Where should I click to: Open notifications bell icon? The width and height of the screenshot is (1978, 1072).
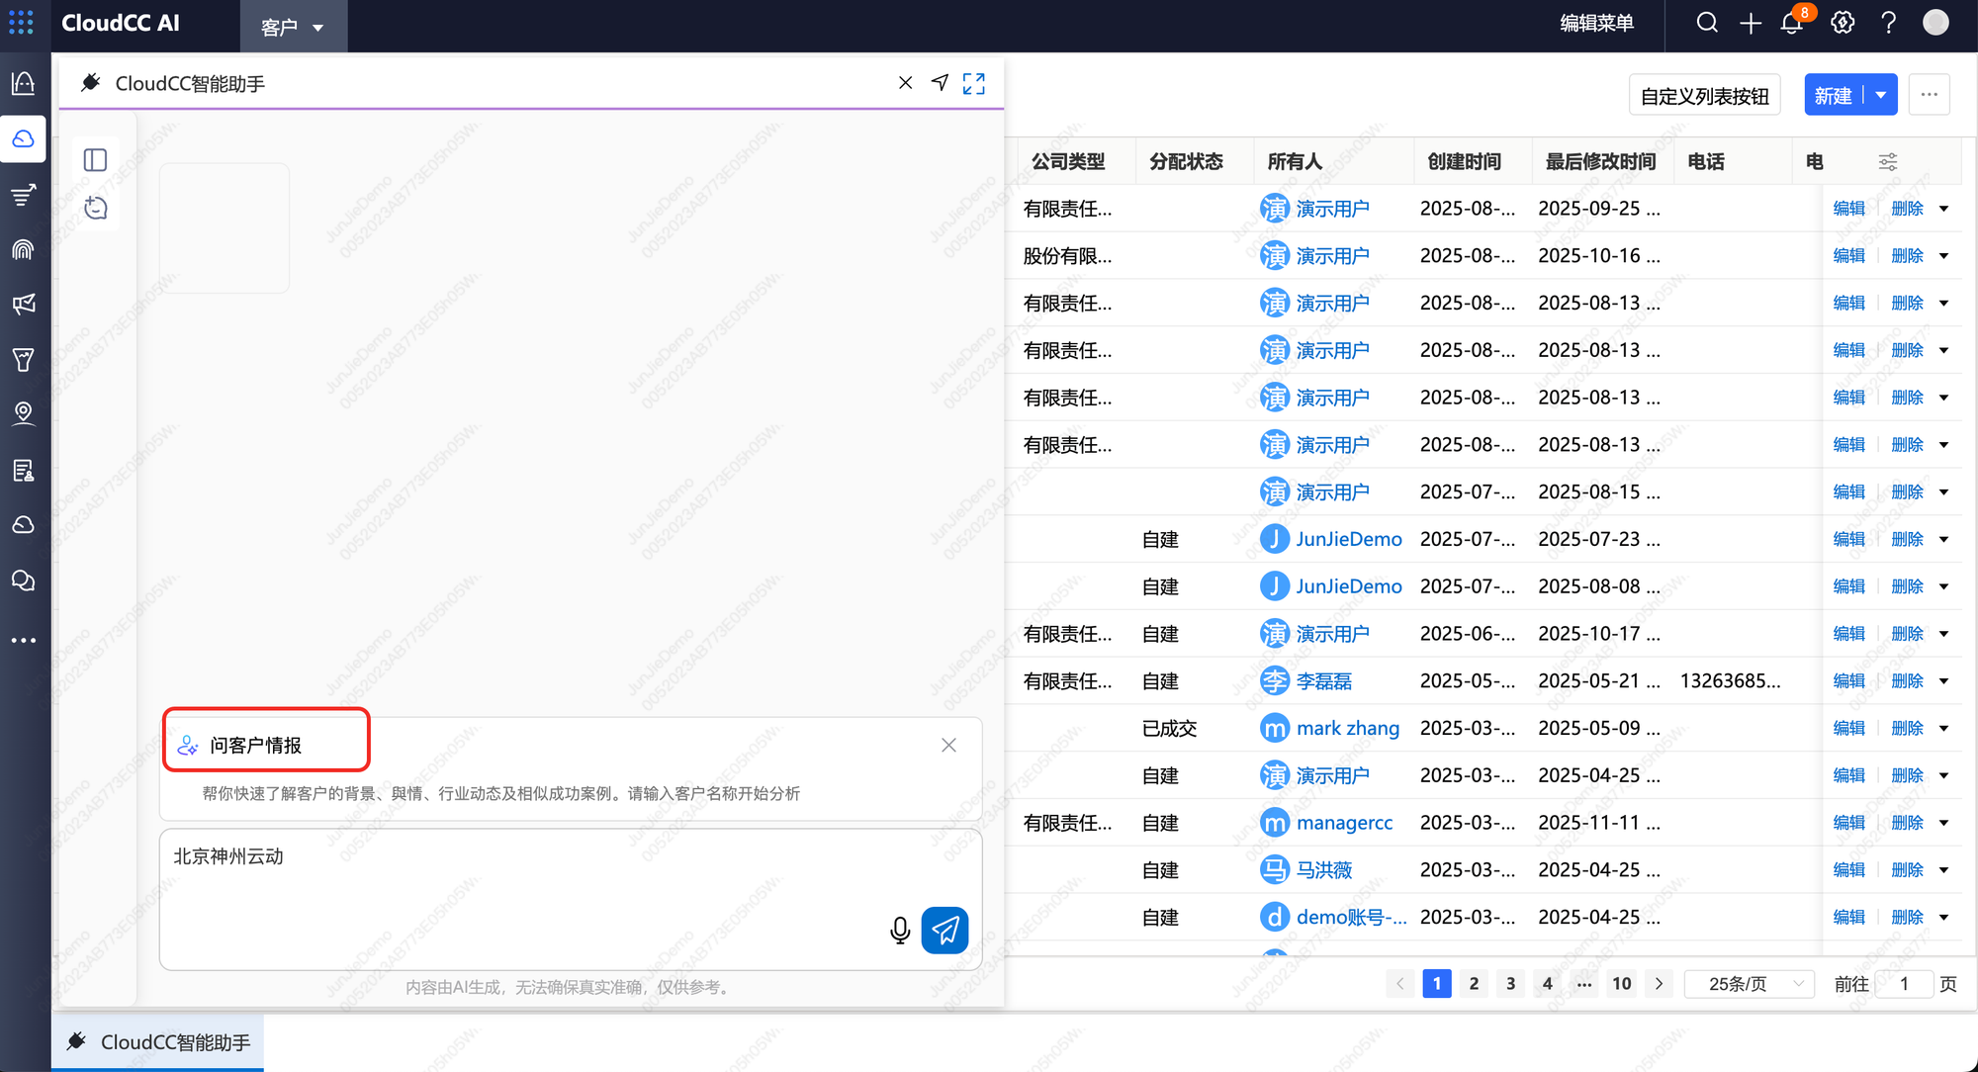[1792, 24]
